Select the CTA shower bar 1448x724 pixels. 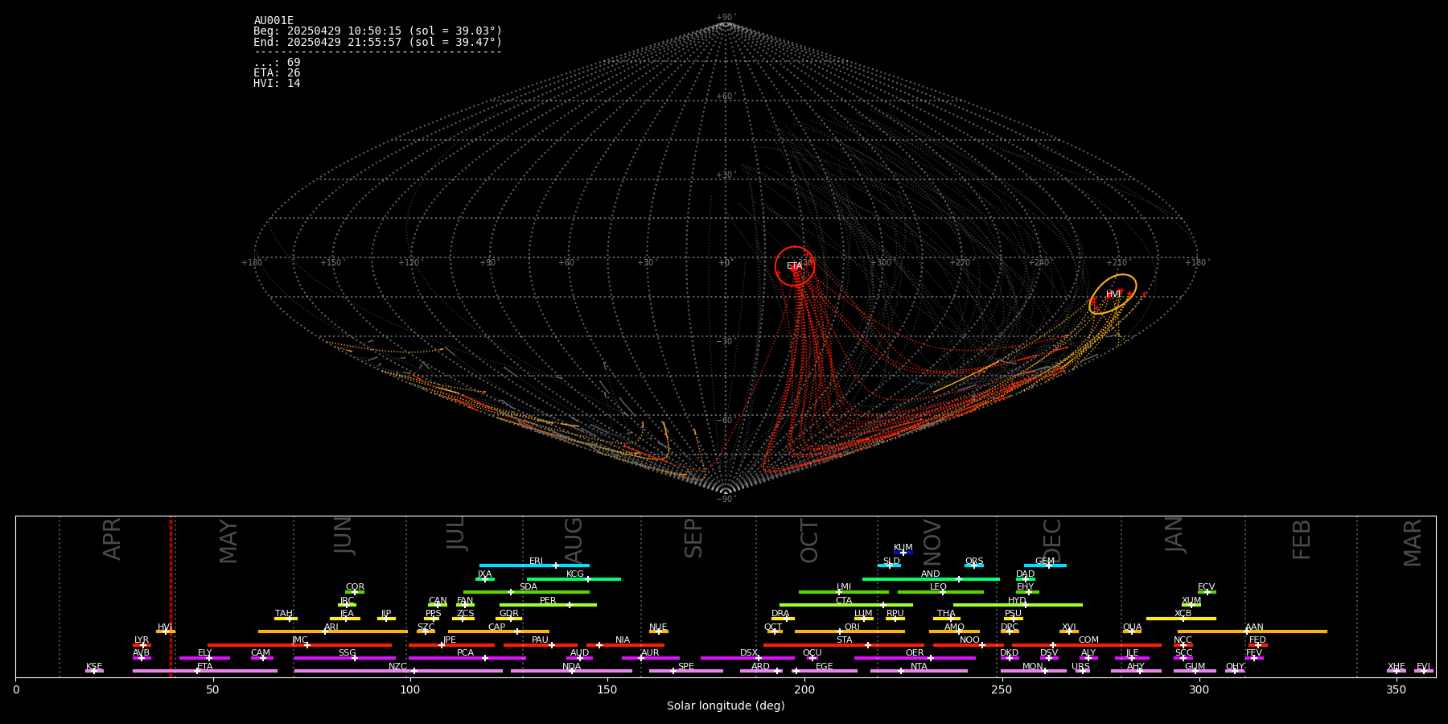[x=846, y=605]
